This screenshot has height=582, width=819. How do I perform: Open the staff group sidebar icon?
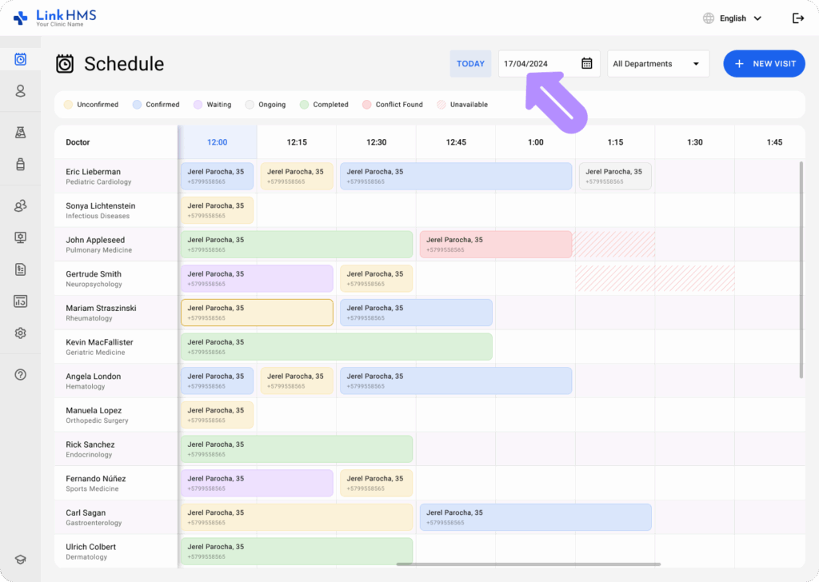pyautogui.click(x=21, y=205)
